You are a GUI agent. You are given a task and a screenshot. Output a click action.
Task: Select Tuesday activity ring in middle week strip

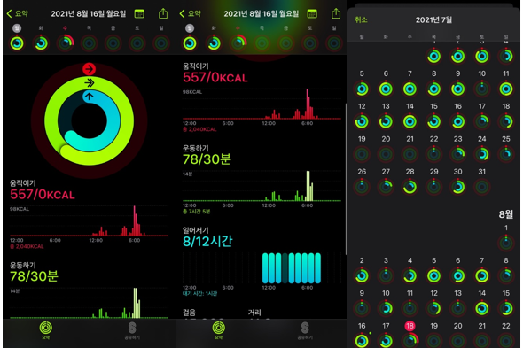(x=214, y=43)
